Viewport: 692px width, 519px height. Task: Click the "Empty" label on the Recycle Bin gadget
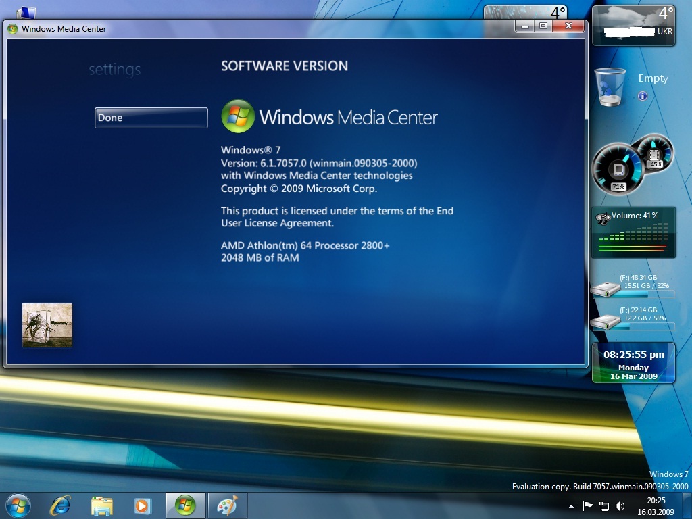click(653, 78)
